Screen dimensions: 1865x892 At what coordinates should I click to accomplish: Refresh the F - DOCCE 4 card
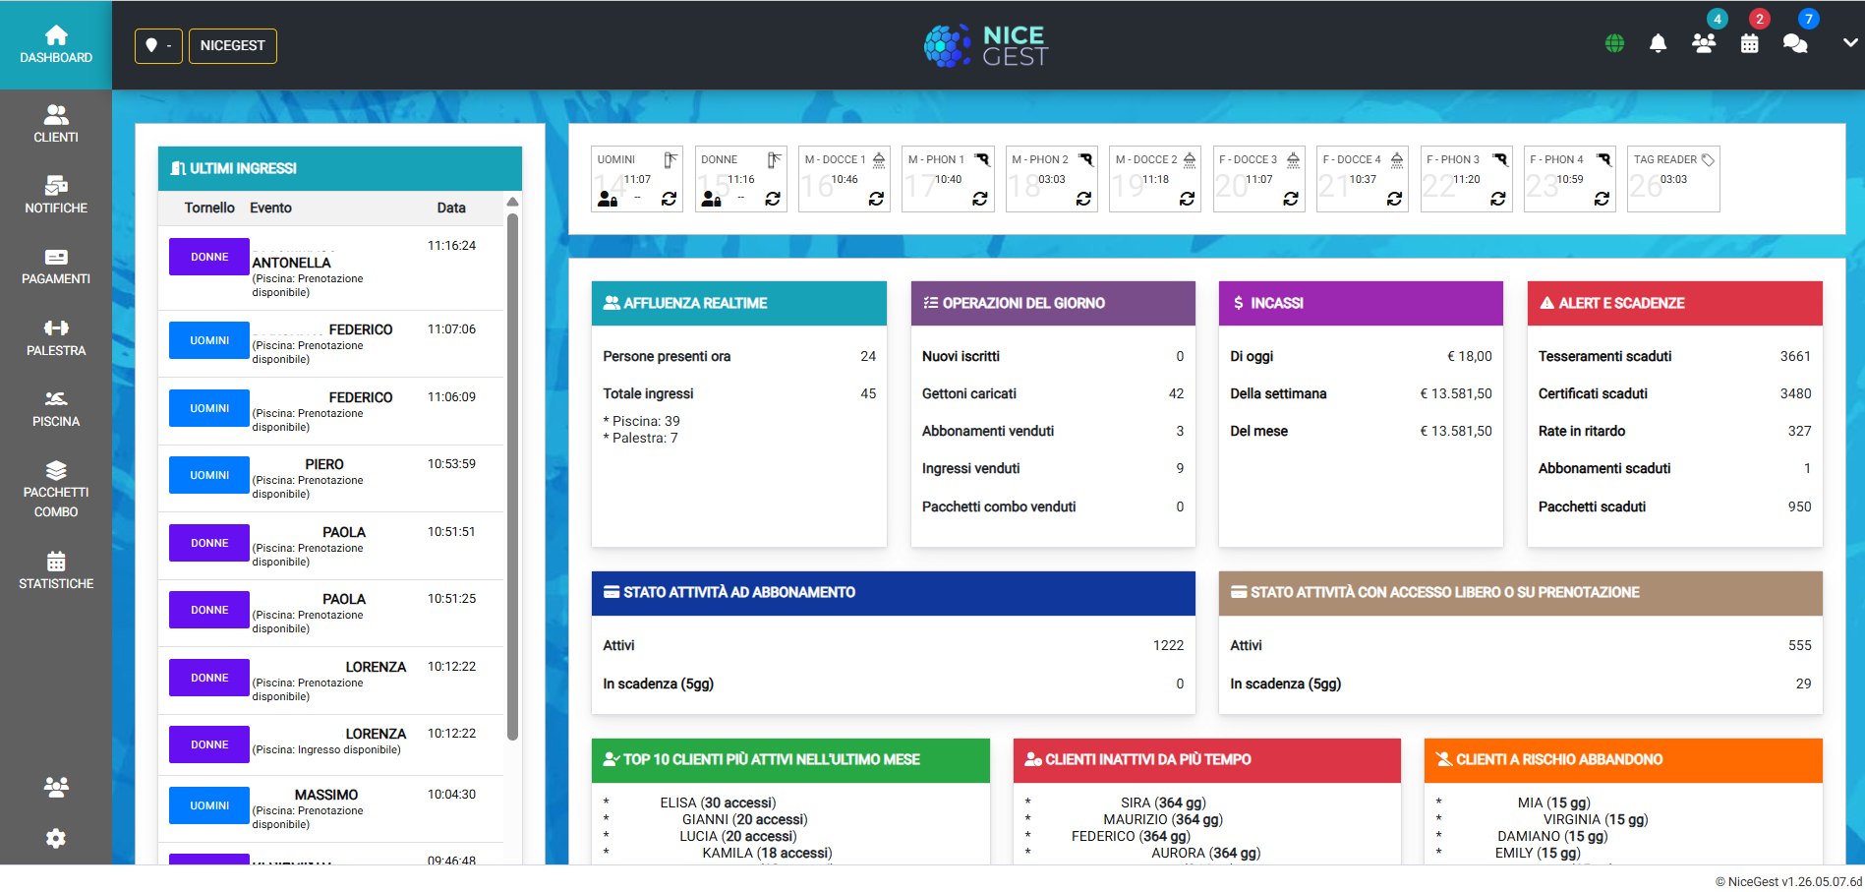1394,199
